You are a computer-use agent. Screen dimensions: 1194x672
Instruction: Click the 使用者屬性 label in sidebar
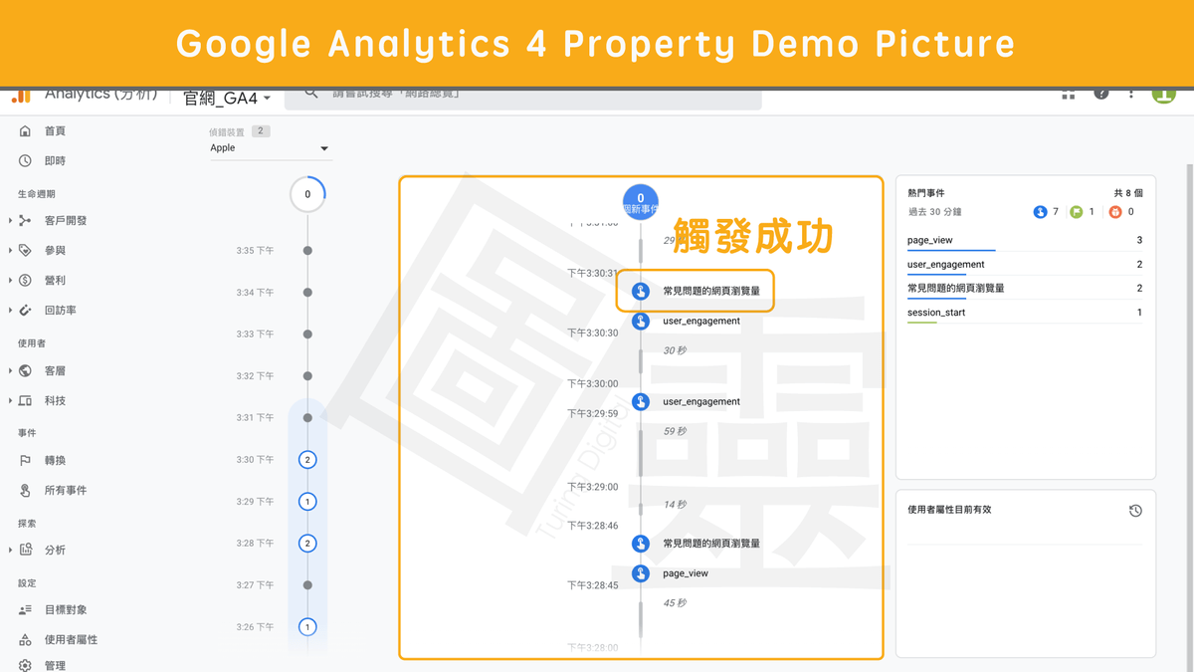coord(71,639)
